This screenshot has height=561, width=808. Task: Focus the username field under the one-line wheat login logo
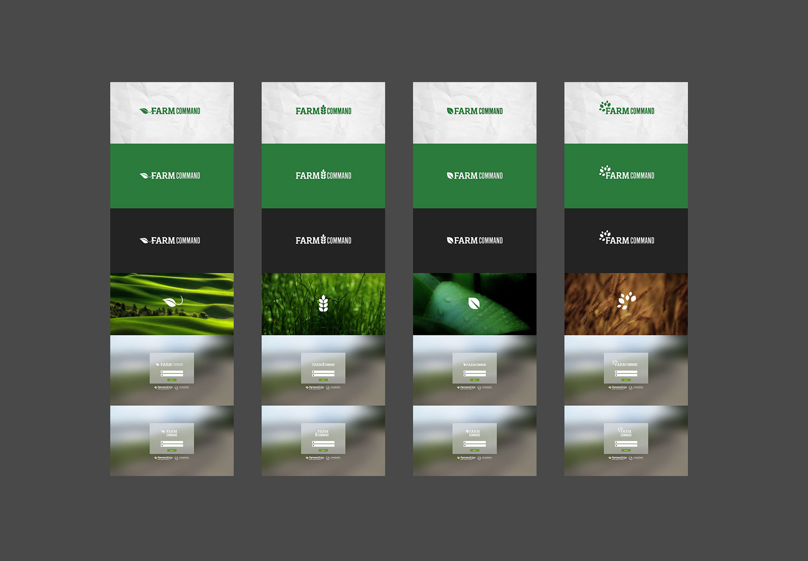[323, 372]
